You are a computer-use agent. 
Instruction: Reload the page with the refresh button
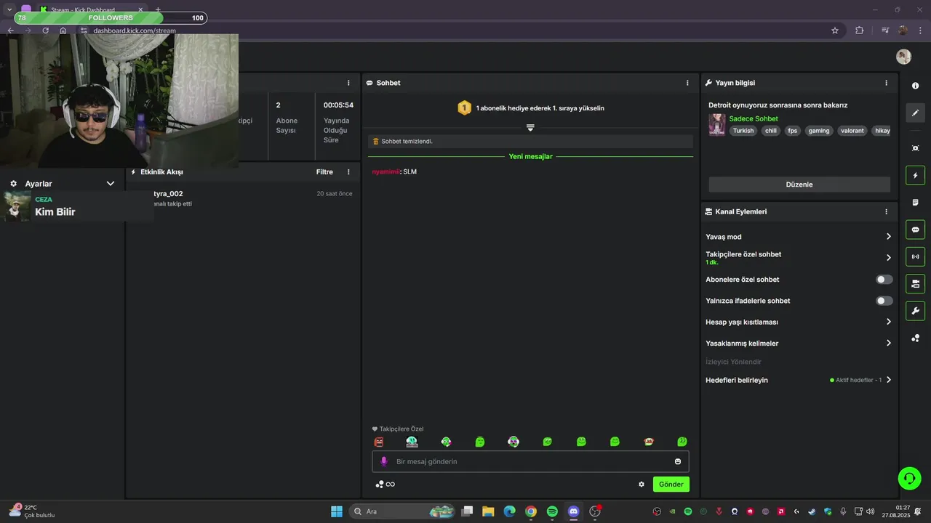coord(45,31)
